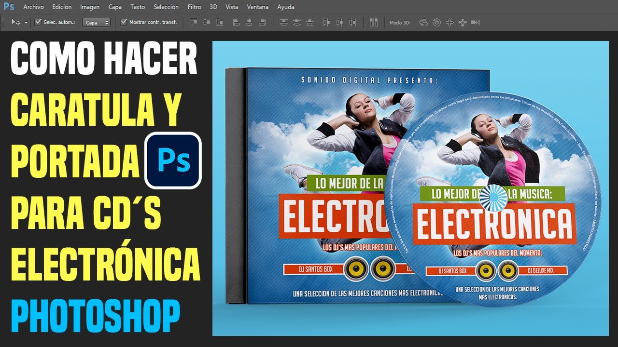618x347 pixels.
Task: Open the Capa menu in menu bar
Action: (x=115, y=7)
